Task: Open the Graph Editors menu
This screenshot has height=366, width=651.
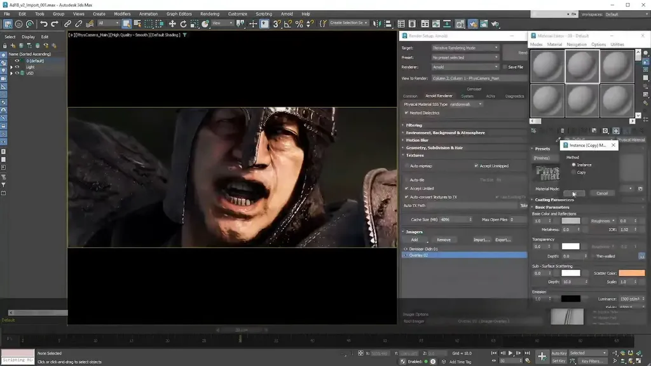Action: (179, 14)
